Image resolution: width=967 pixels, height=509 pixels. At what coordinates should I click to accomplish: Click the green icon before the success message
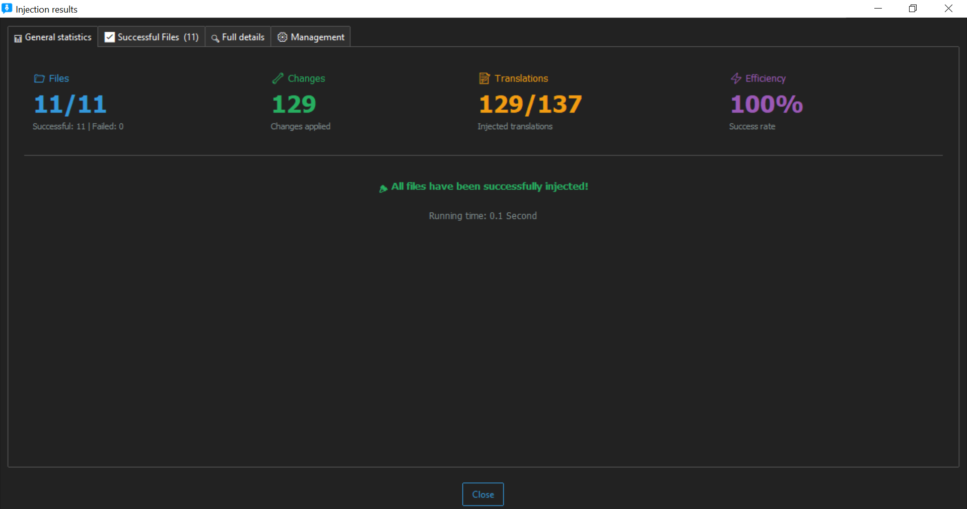[383, 188]
